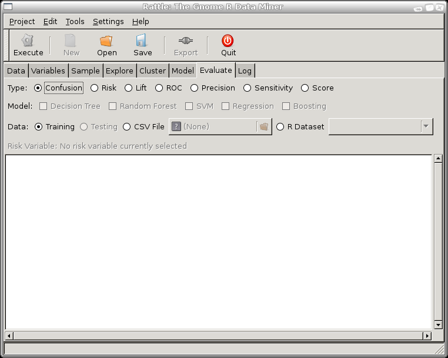Select the Lift evaluation type
The height and width of the screenshot is (358, 448).
click(128, 88)
